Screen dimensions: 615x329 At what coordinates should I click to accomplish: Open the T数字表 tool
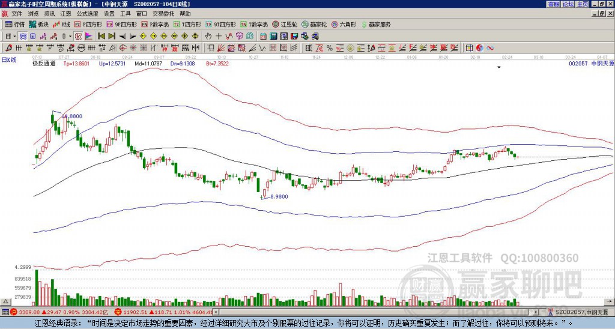[x=254, y=25]
